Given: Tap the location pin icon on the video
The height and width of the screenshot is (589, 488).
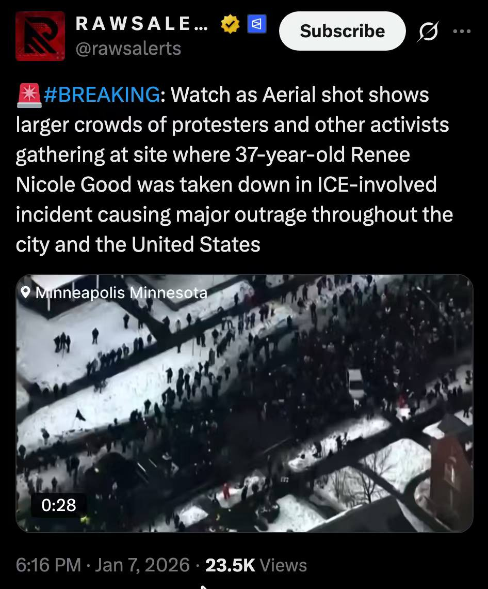Looking at the screenshot, I should click(25, 292).
